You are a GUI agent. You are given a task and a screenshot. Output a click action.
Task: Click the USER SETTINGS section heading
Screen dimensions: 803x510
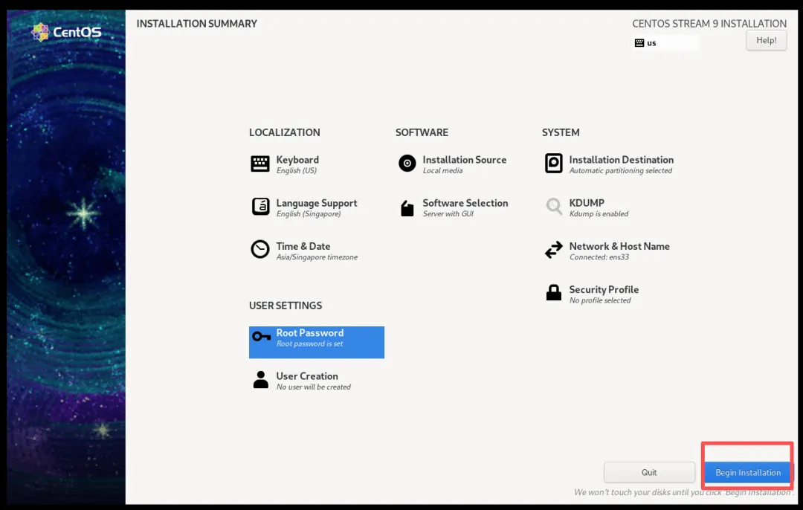pyautogui.click(x=286, y=306)
